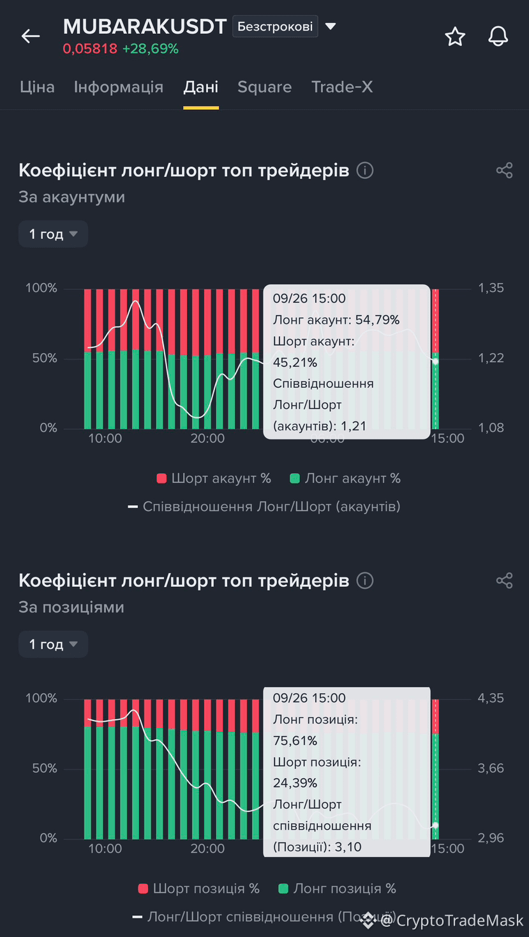Share the positions long/short ratio chart

coord(504,581)
